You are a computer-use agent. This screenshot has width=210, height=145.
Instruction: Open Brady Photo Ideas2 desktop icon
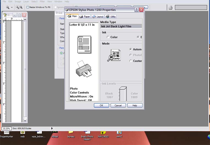click(x=87, y=136)
